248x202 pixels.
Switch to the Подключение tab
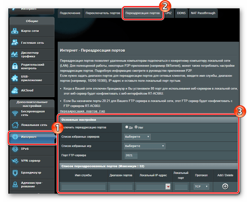coord(70,13)
